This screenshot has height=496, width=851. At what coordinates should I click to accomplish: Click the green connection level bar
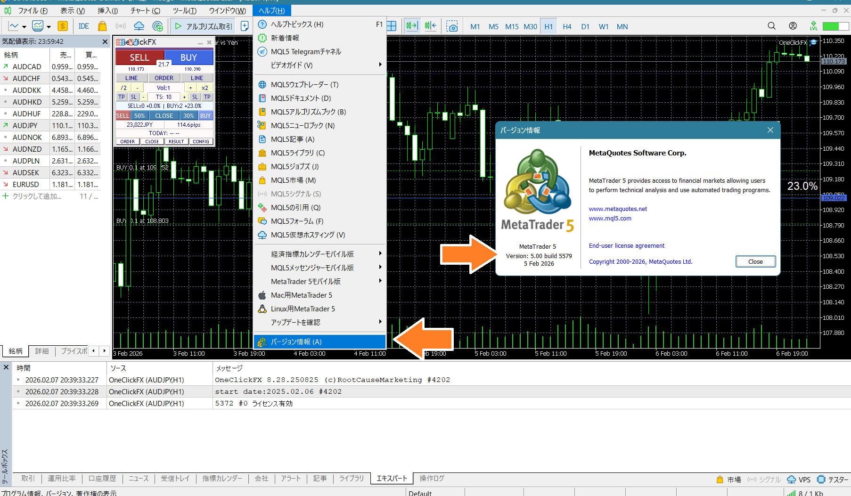tap(834, 26)
